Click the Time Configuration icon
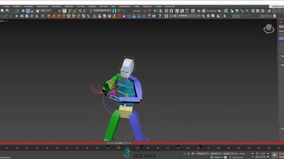Image resolution: width=284 pixels, height=159 pixels. (268, 157)
